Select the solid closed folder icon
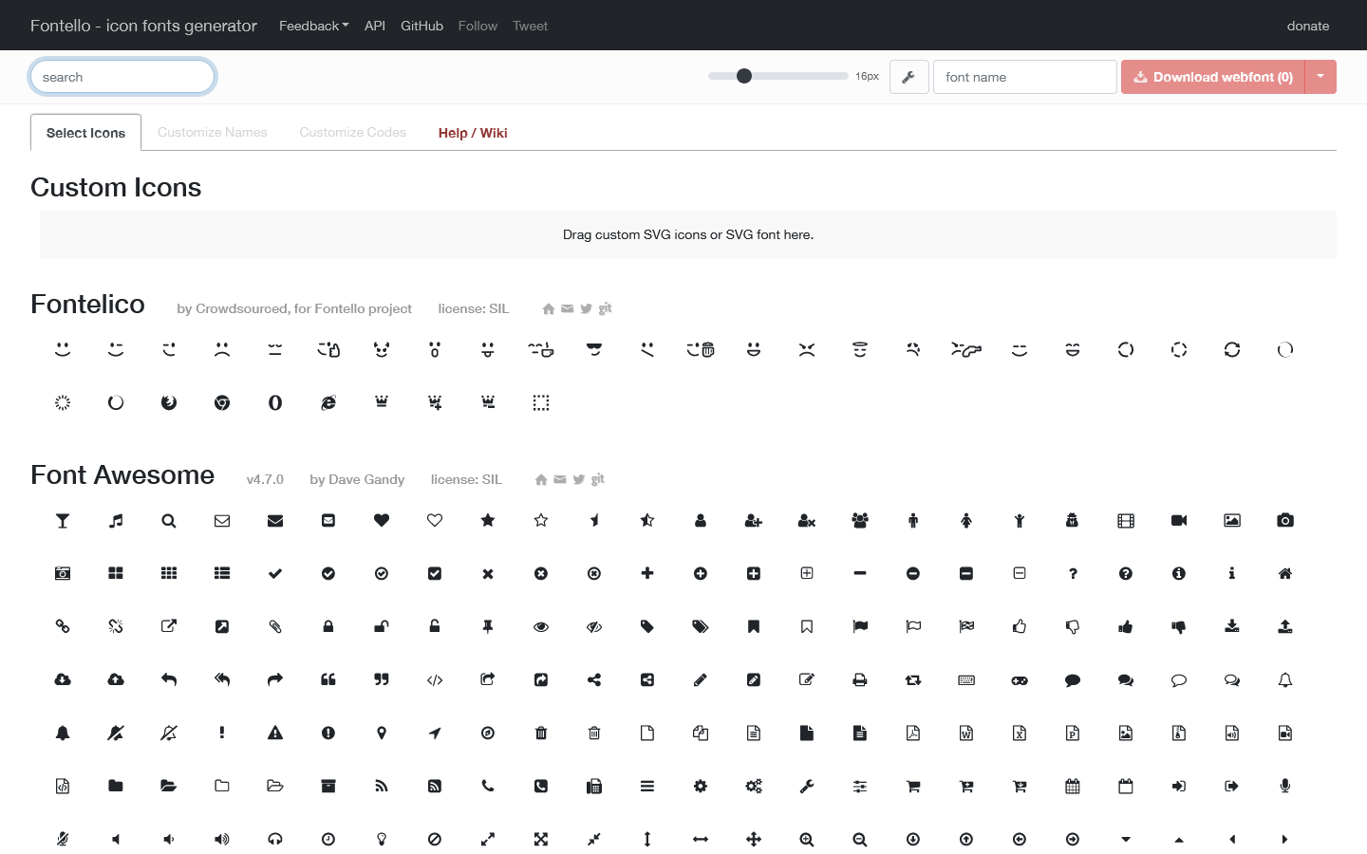The image size is (1367, 854). [116, 786]
